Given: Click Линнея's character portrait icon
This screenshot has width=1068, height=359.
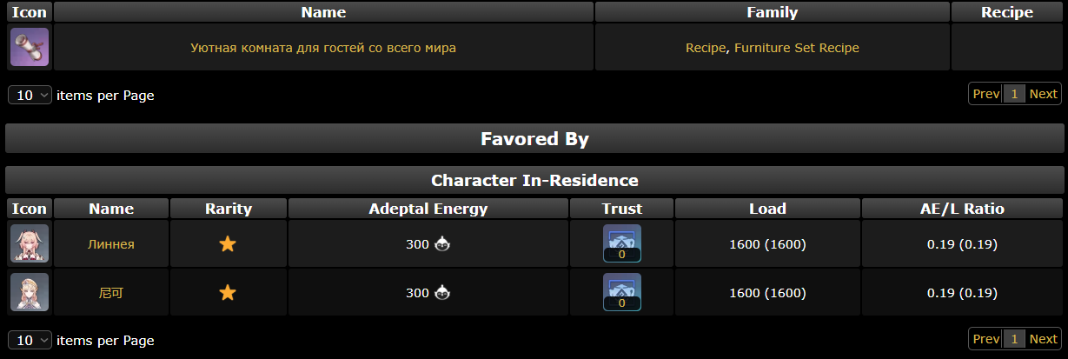Looking at the screenshot, I should pyautogui.click(x=30, y=243).
